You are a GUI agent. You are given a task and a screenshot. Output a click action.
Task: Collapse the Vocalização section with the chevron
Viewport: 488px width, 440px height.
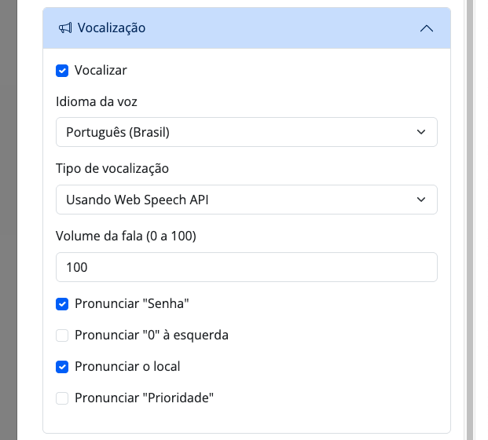pos(427,28)
